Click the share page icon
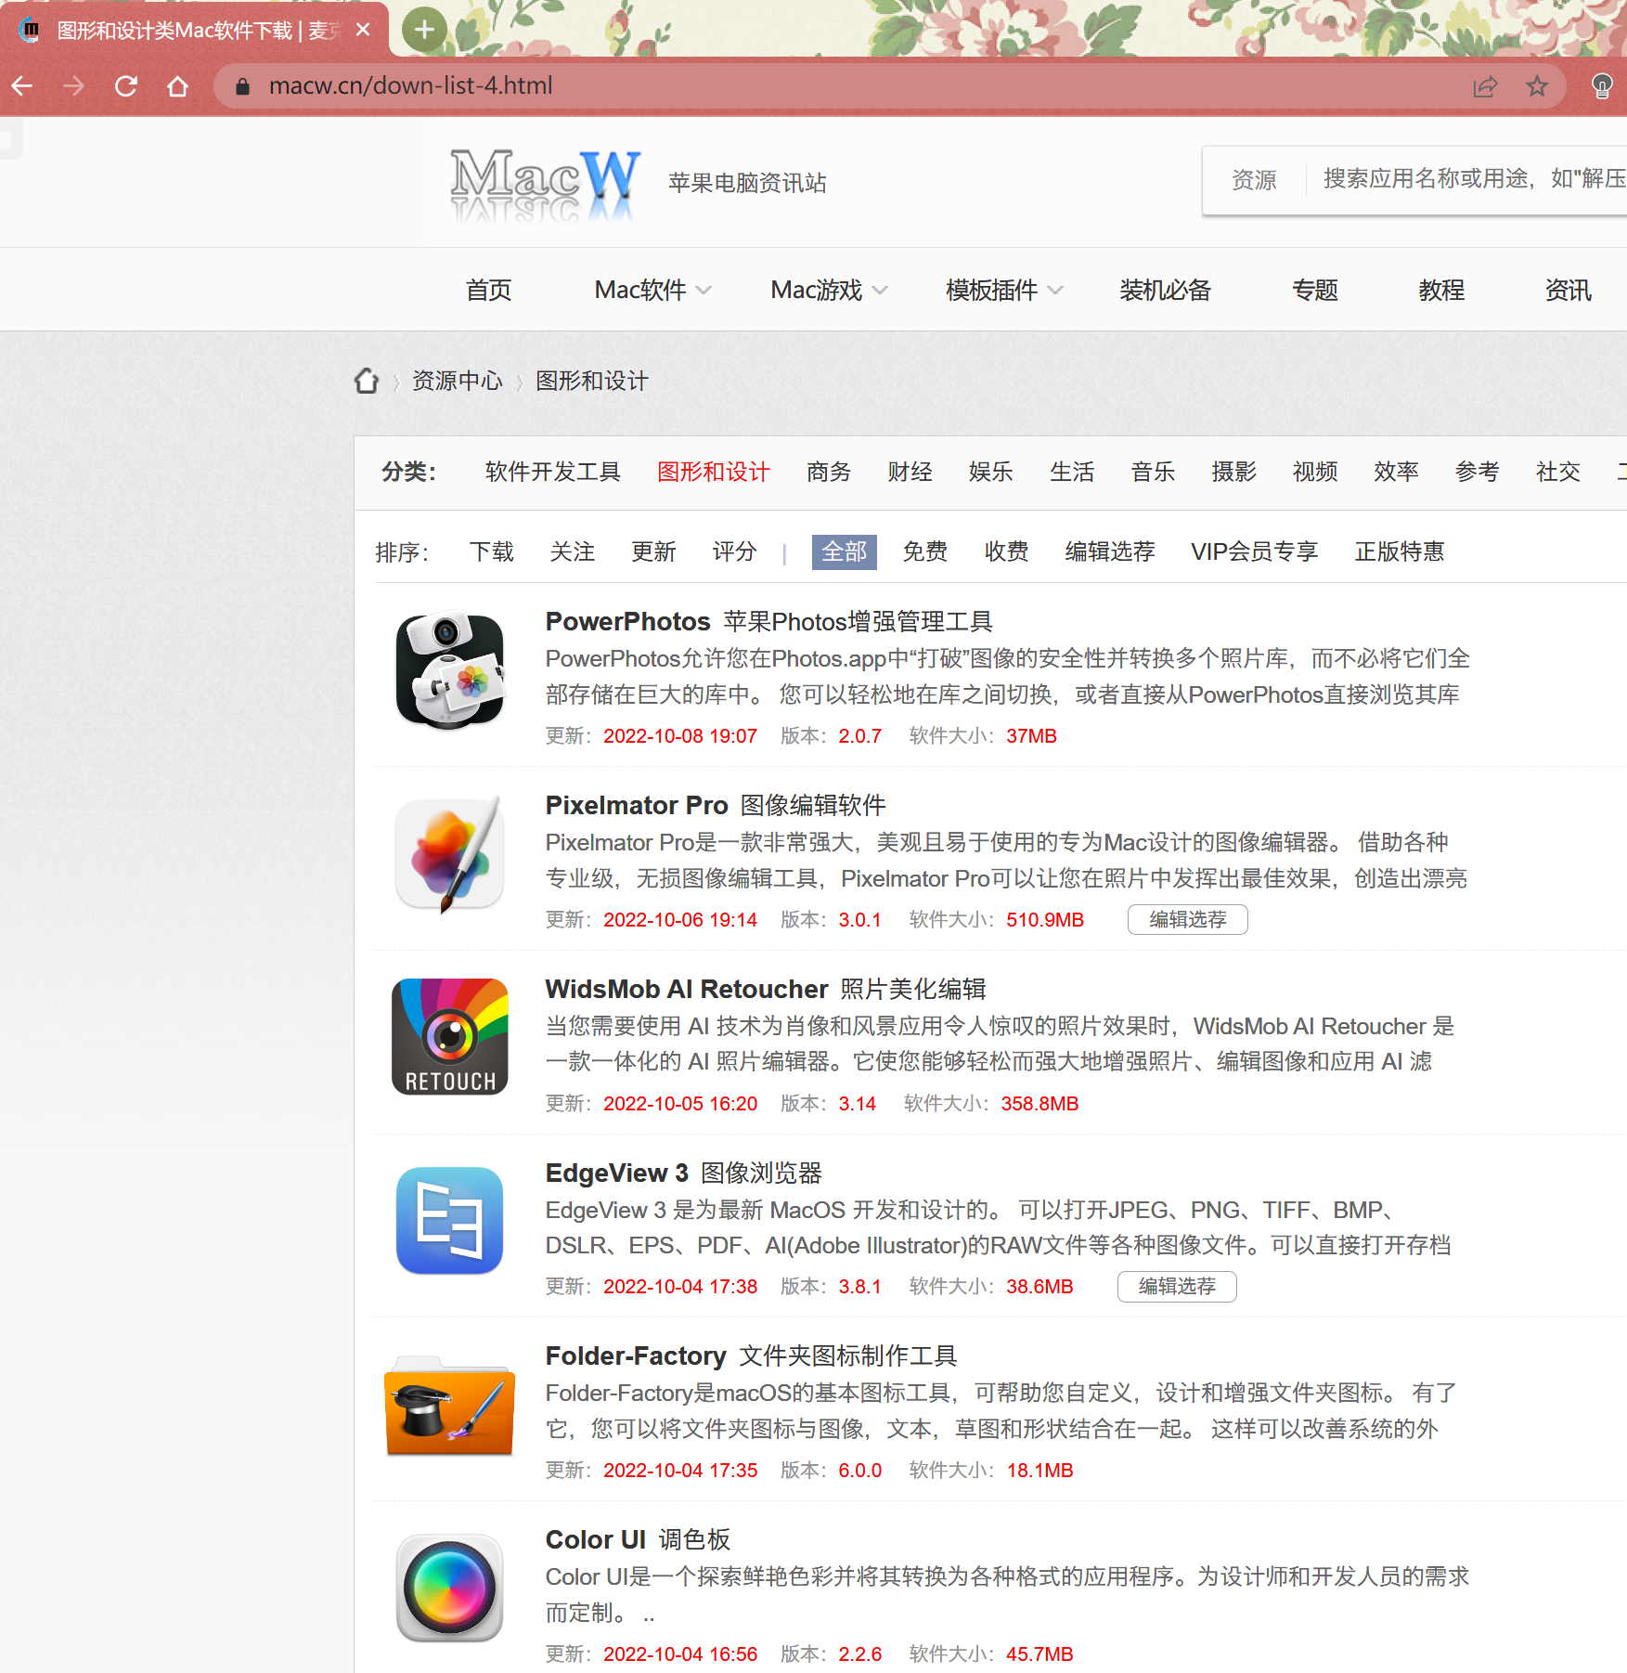Screen dimensions: 1627x1673 1485,86
